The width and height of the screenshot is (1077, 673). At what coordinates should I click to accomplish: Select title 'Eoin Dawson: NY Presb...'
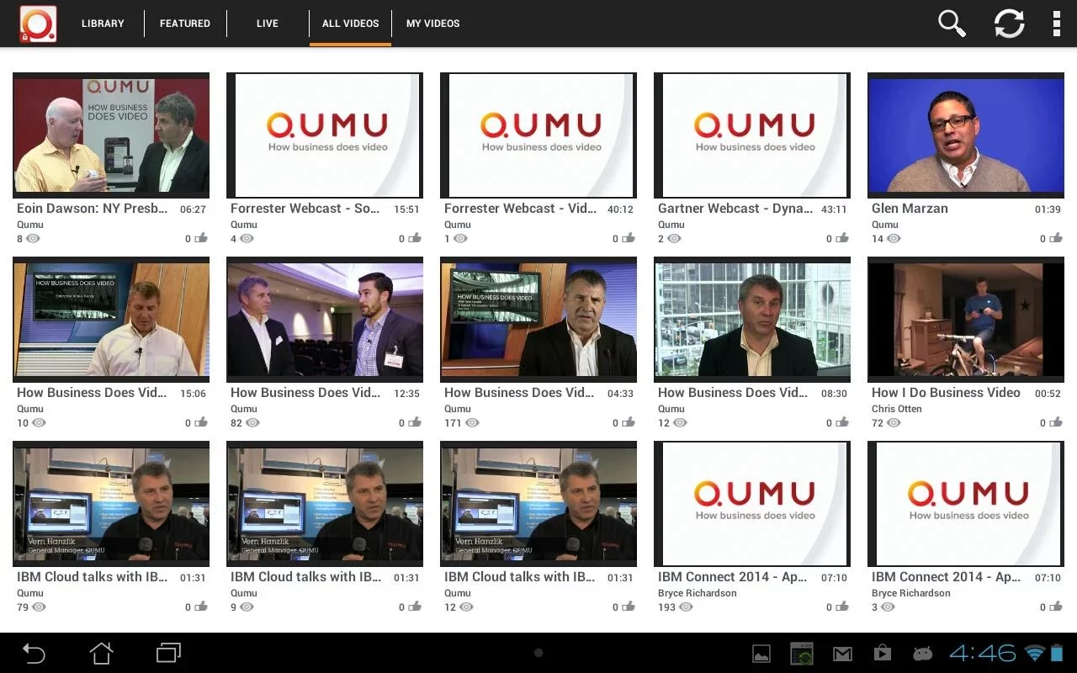(93, 209)
